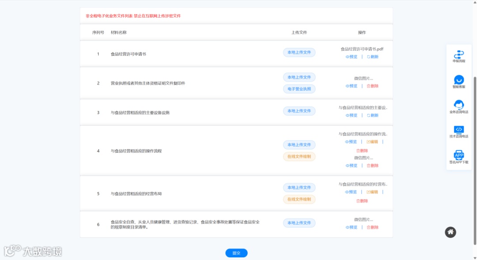This screenshot has width=477, height=260.
Task: Delete the 微信图片 file in row 6
Action: tap(372, 227)
